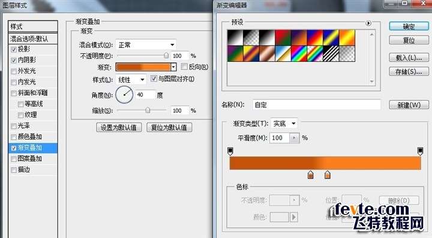Click the angle dial control

pos(124,95)
